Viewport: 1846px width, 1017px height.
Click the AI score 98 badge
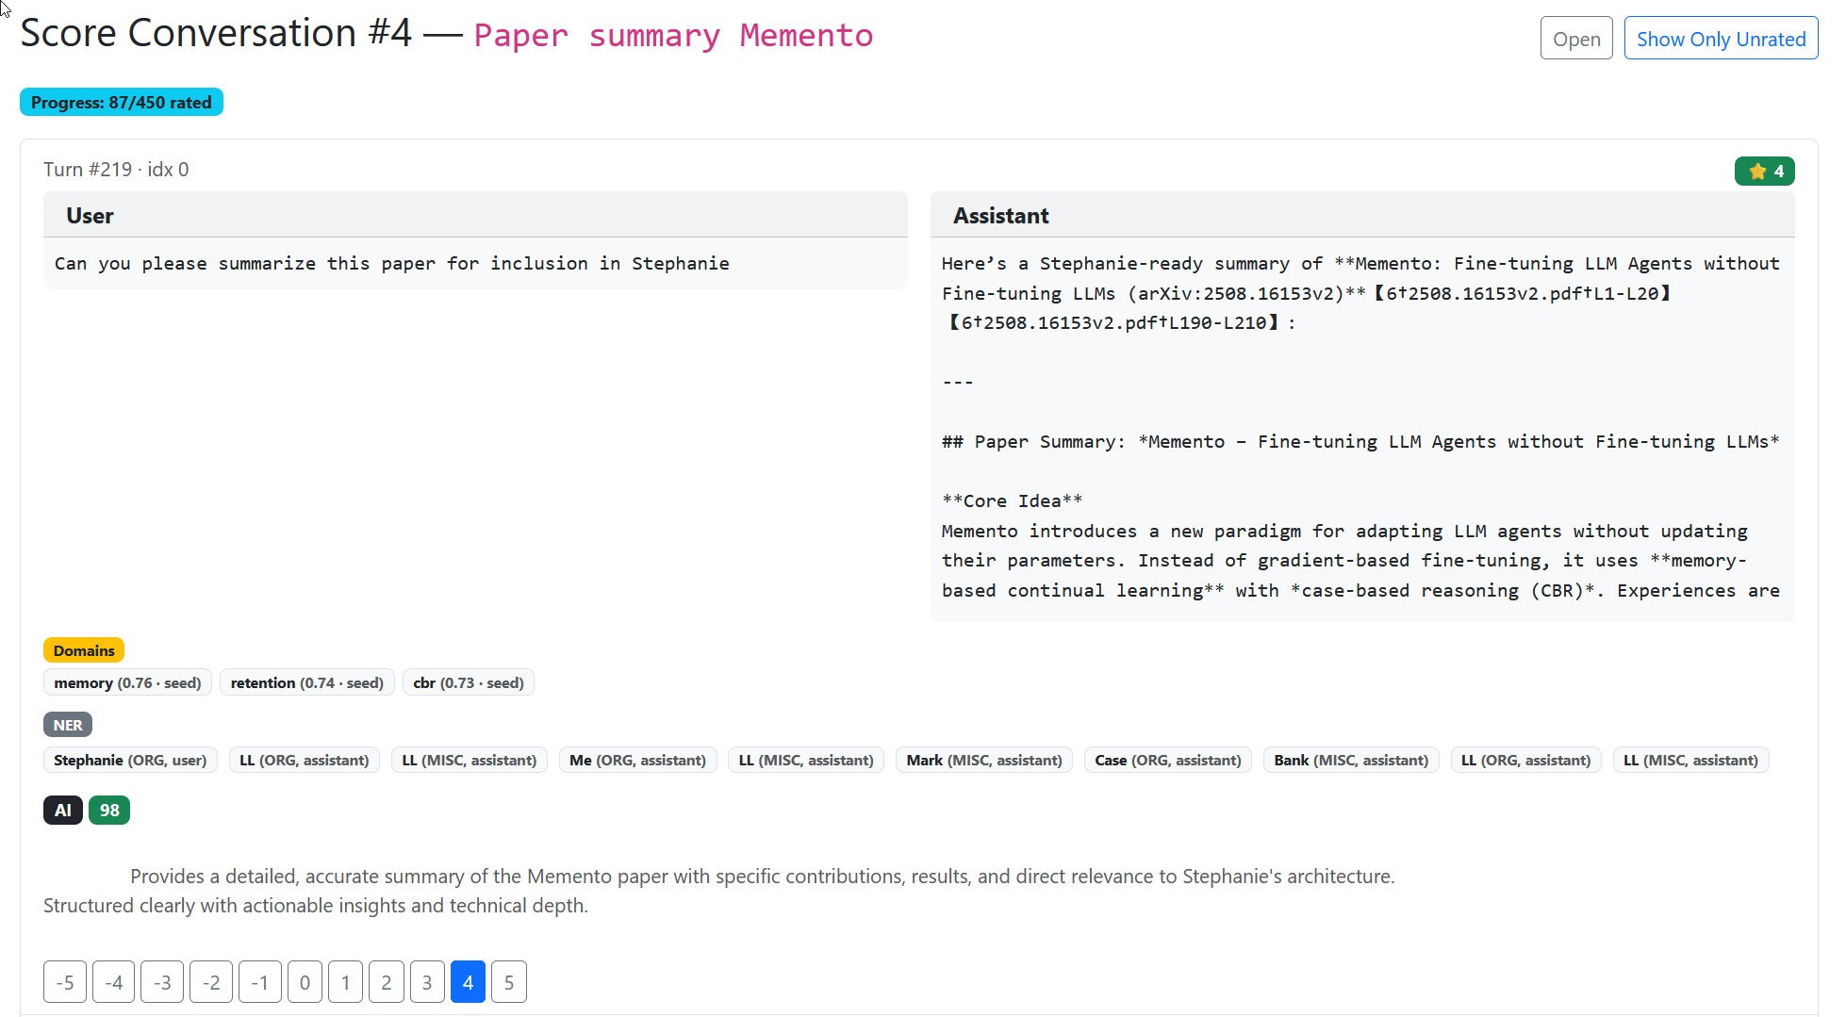pyautogui.click(x=109, y=810)
